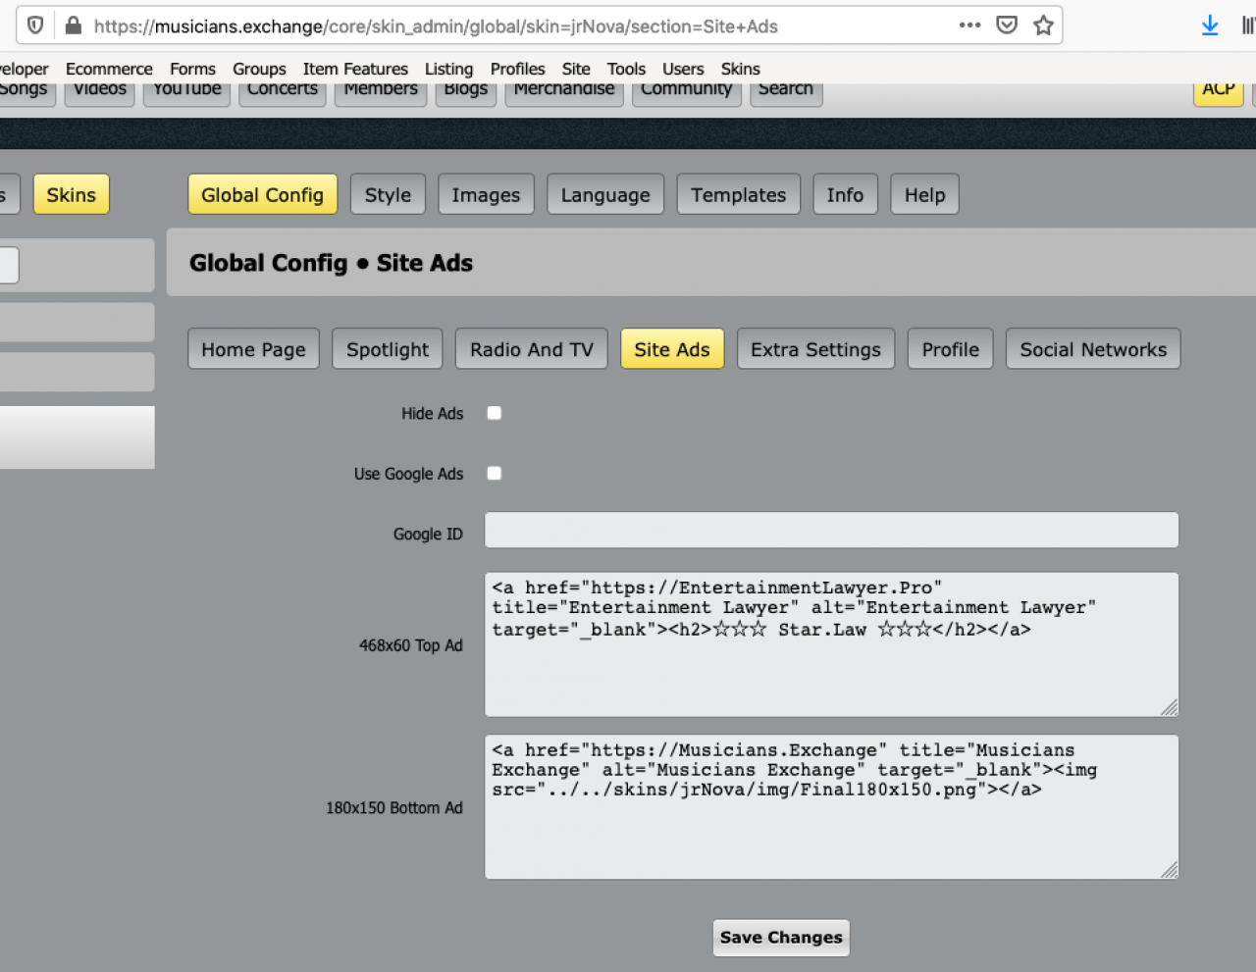The height and width of the screenshot is (972, 1256).
Task: Open the page actions three-dot menu
Action: point(969,26)
